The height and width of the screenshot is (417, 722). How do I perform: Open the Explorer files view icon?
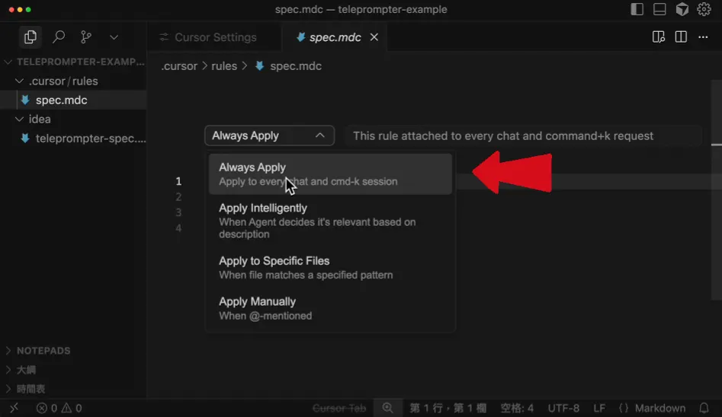click(x=30, y=37)
